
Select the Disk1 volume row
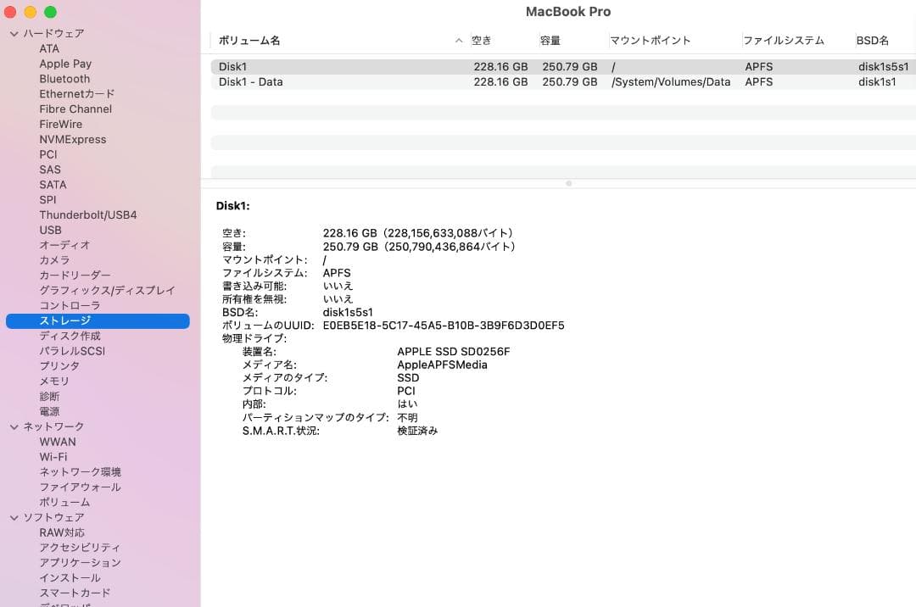(339, 66)
